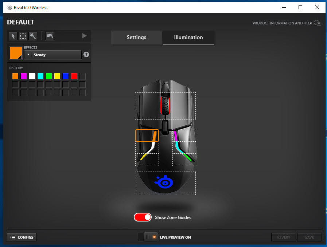
Task: Open the Steady effects dropdown
Action: 53,55
